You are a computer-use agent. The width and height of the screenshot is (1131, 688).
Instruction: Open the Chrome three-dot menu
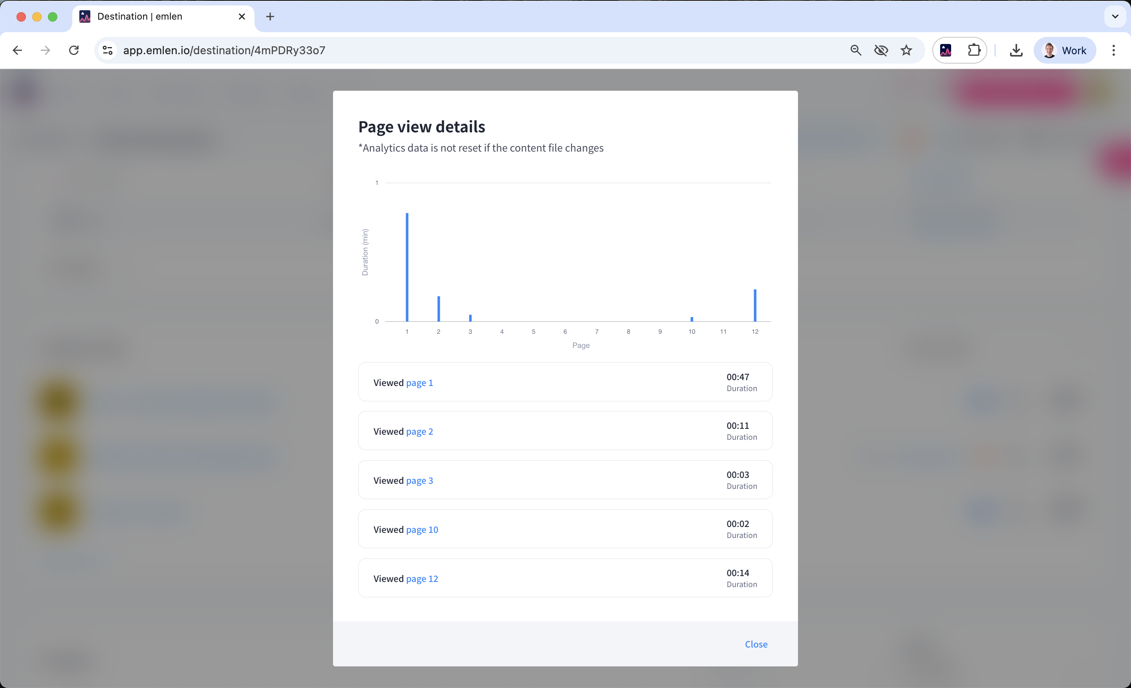pyautogui.click(x=1113, y=51)
